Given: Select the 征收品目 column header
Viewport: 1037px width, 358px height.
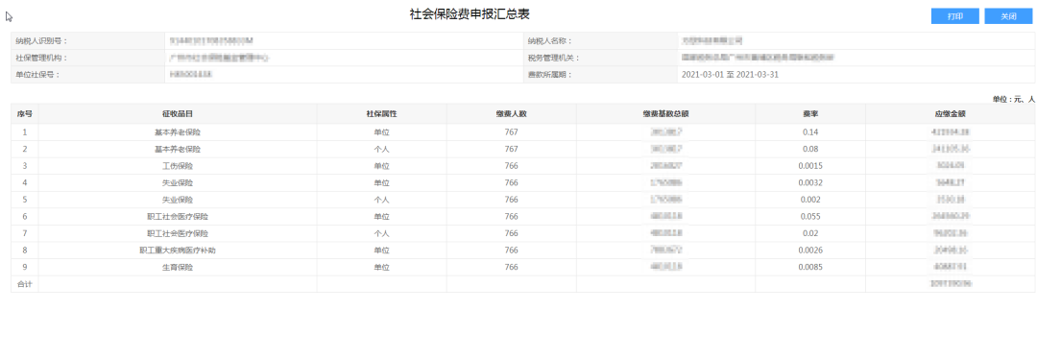Looking at the screenshot, I should point(178,113).
